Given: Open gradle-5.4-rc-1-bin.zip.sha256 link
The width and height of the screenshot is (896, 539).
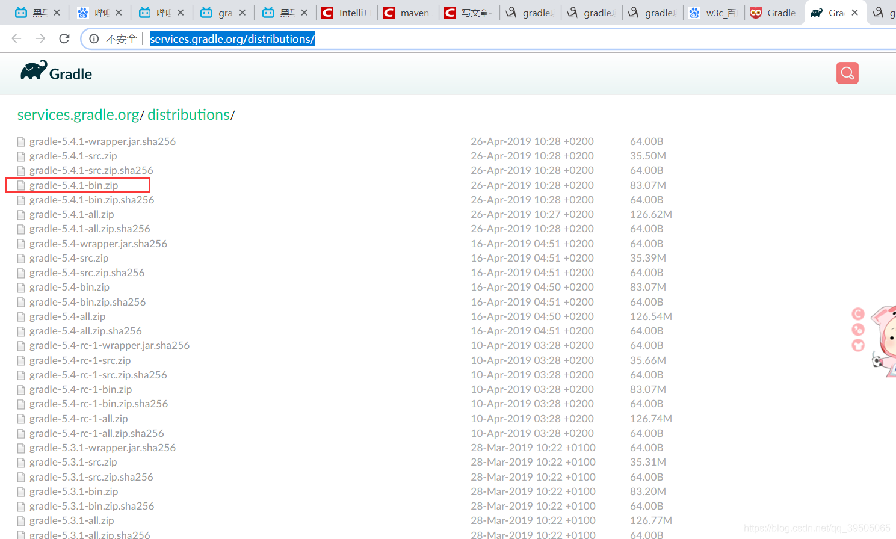Looking at the screenshot, I should pyautogui.click(x=99, y=404).
